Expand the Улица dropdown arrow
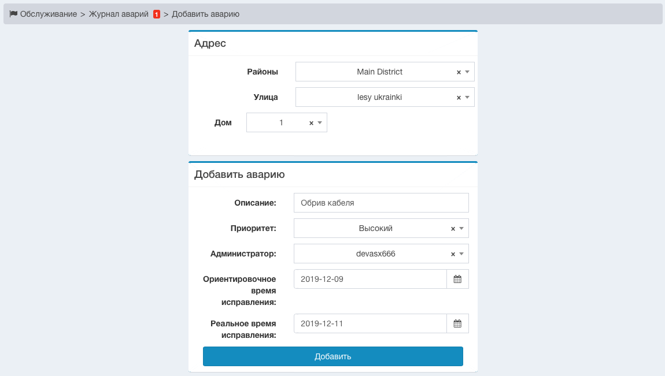Screen dimensions: 665x376 (x=467, y=98)
